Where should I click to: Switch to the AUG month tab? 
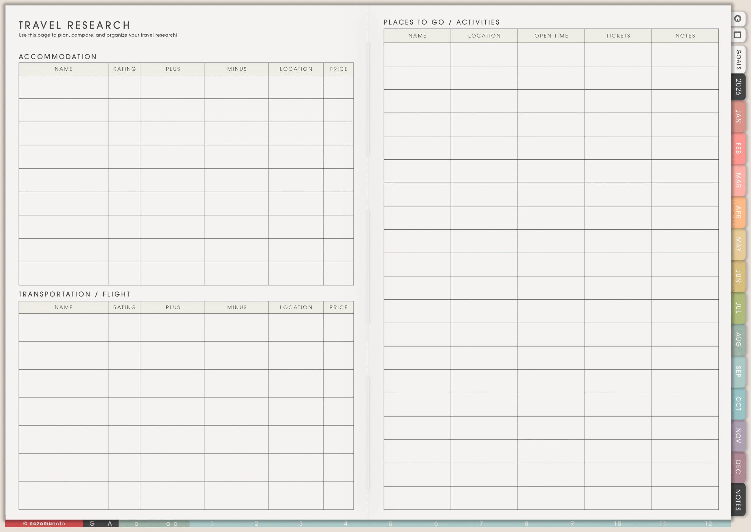tap(738, 339)
